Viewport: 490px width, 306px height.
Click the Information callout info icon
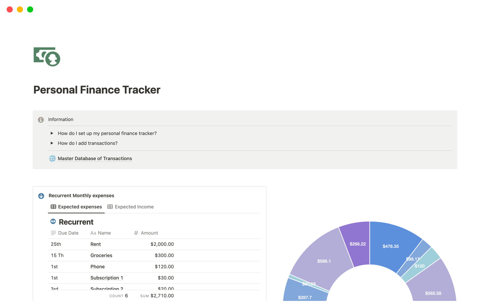click(x=41, y=120)
